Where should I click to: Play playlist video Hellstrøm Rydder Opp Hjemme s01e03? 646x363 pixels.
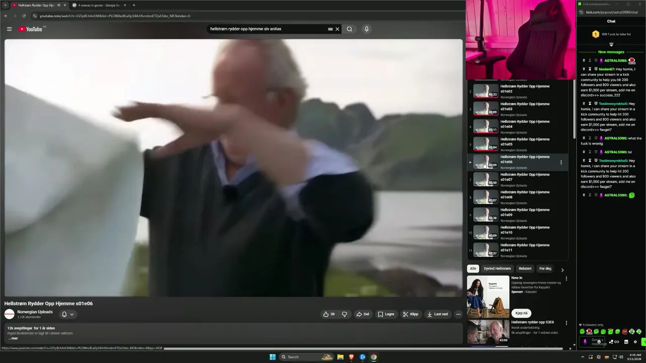(517, 109)
